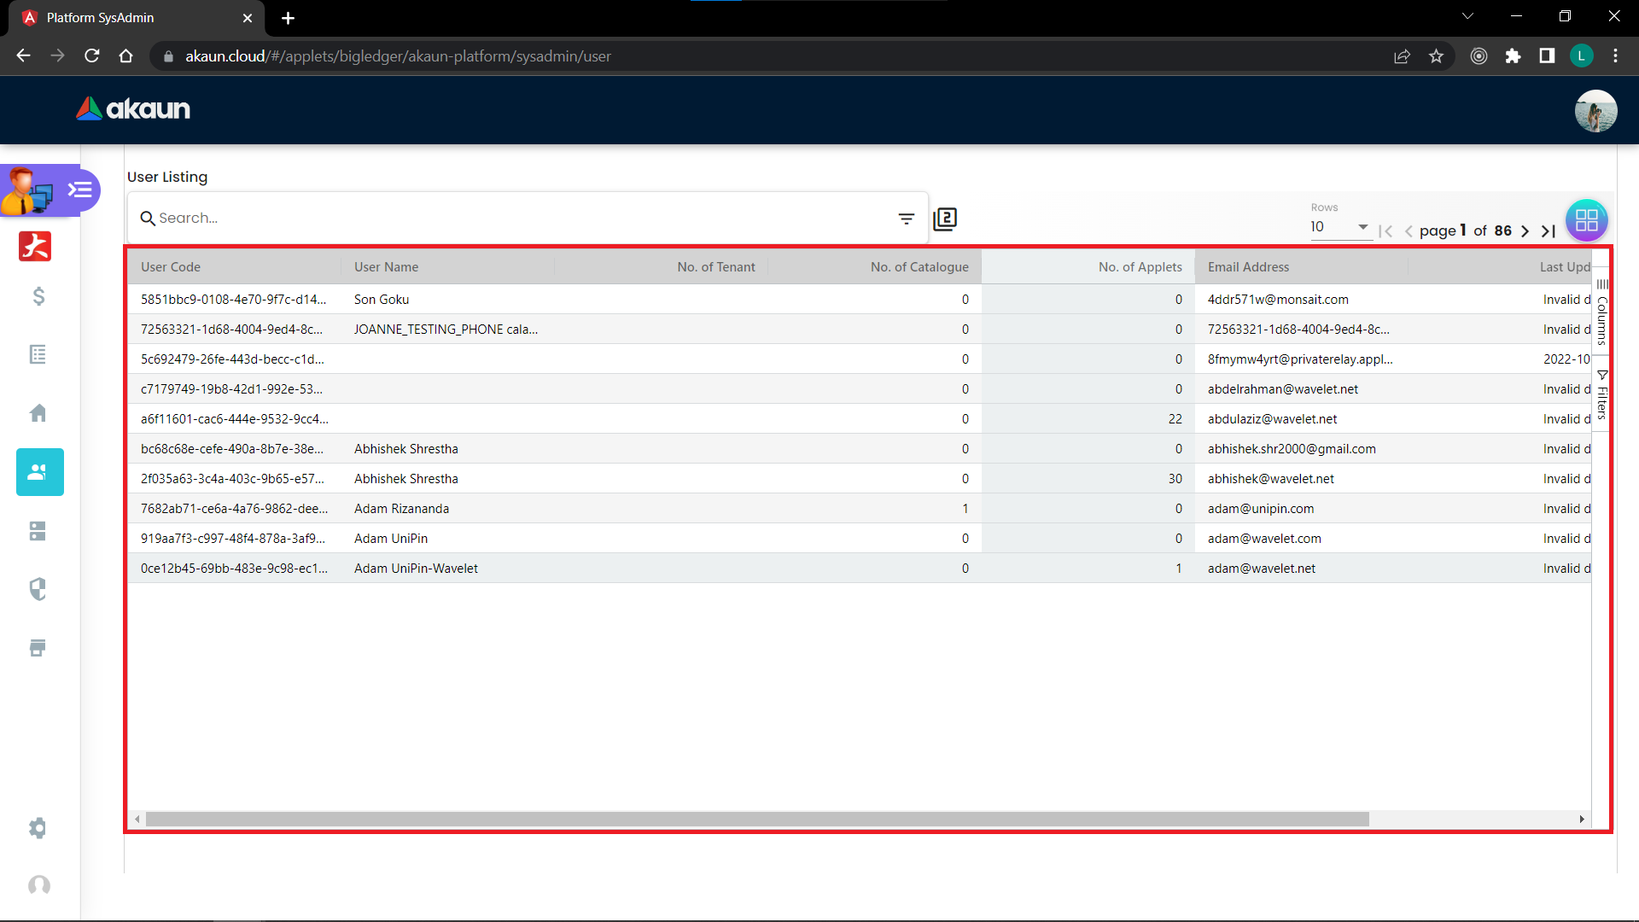Screen dimensions: 1639x922
Task: Click the browser extensions puzzle icon
Action: (x=1513, y=56)
